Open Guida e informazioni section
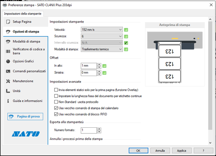The image size is (216, 156). [x=25, y=101]
